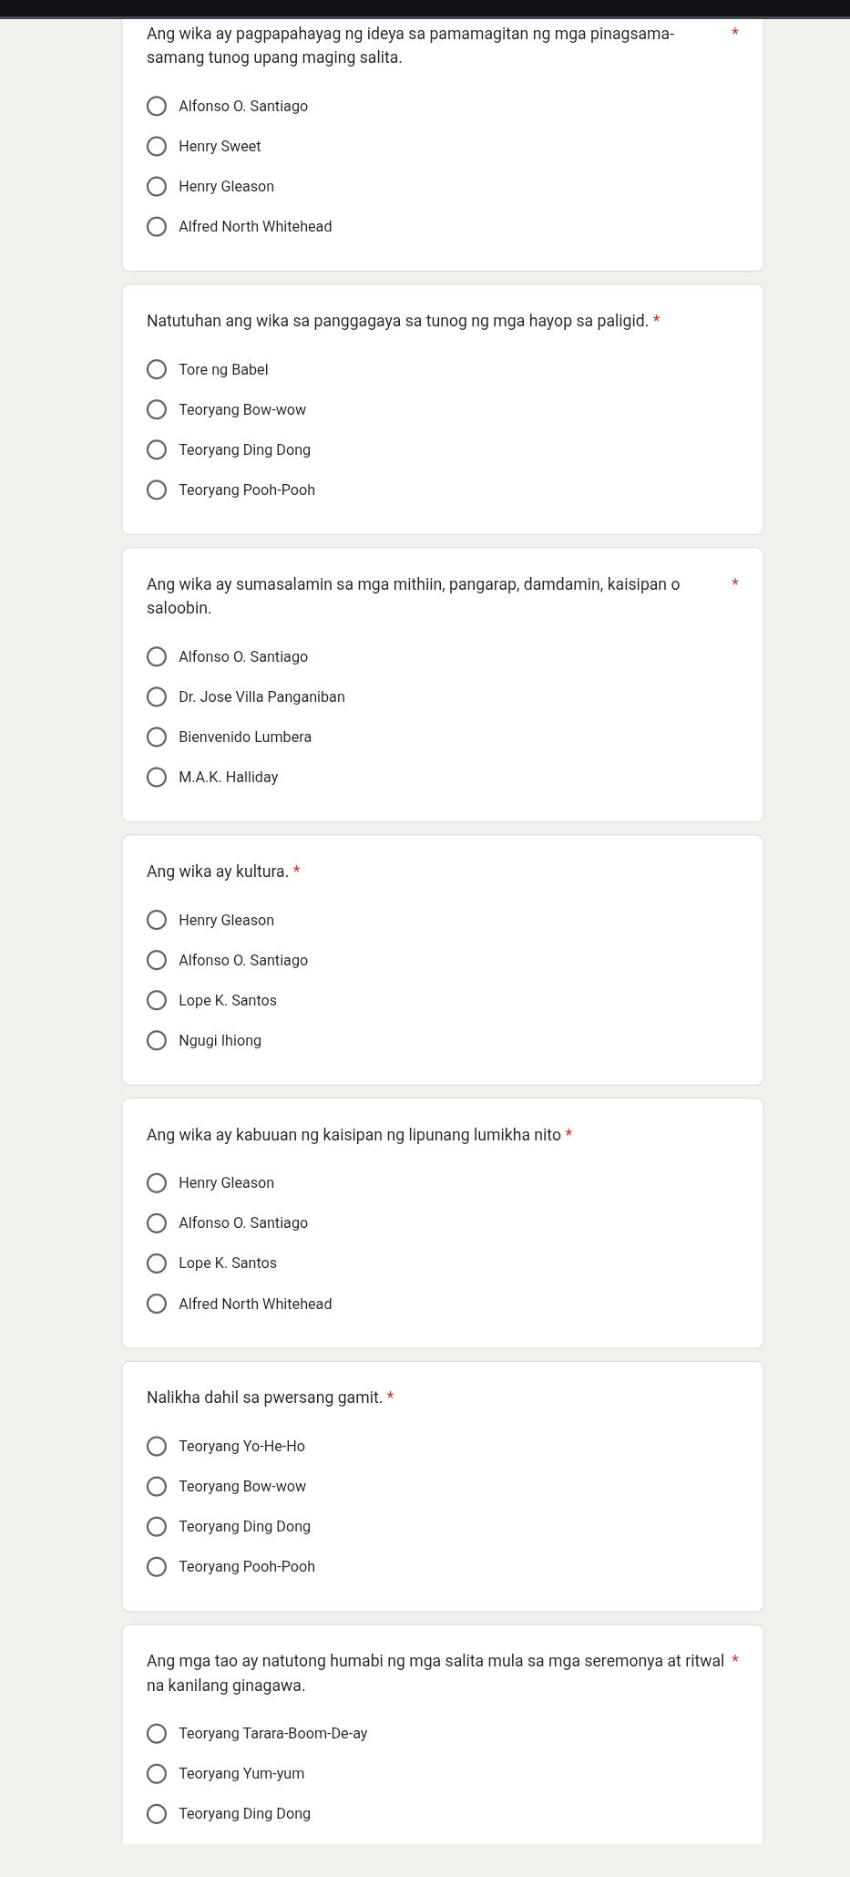This screenshot has height=1877, width=850.
Task: Pick Dr. Jose Villa Panganiban option
Action: (157, 697)
